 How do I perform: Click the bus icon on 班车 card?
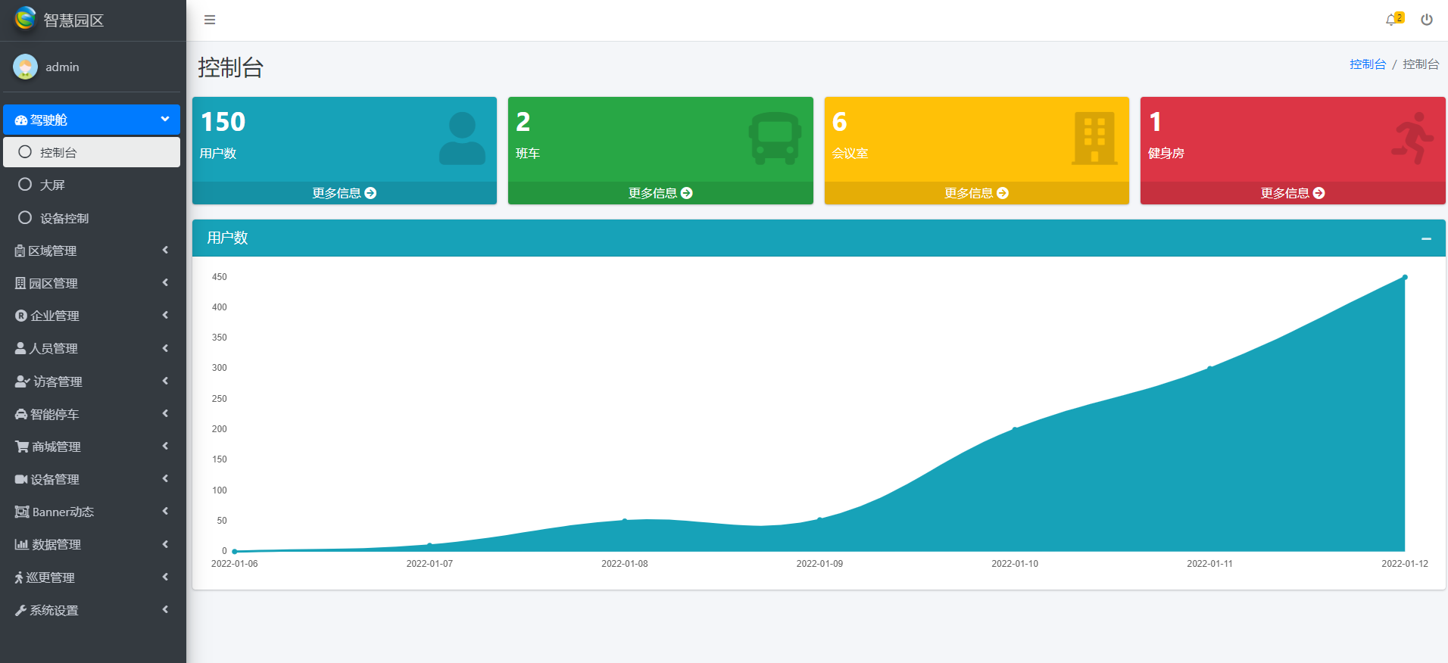pyautogui.click(x=774, y=138)
